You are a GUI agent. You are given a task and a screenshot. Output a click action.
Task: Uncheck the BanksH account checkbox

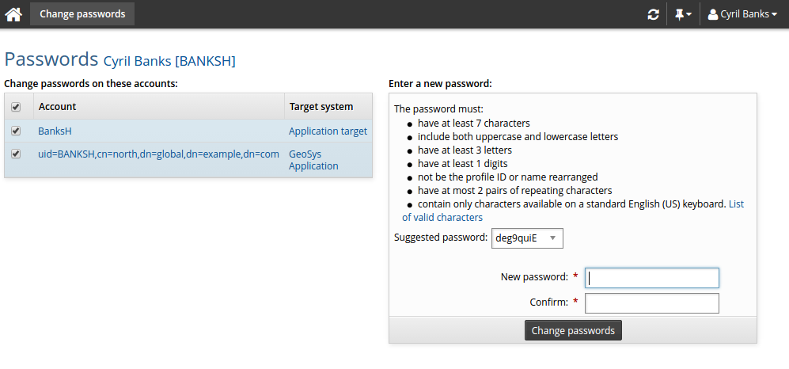16,131
